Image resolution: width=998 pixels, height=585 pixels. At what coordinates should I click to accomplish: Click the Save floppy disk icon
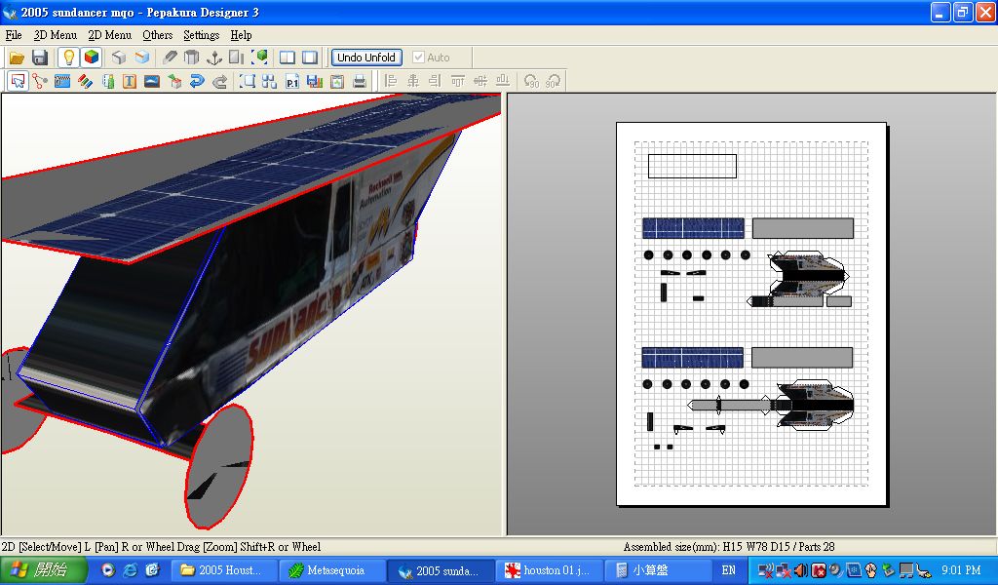40,58
